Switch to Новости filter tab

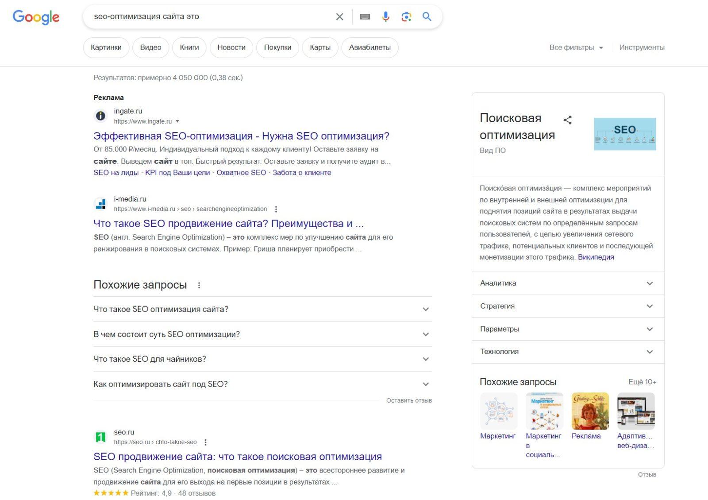pos(231,47)
